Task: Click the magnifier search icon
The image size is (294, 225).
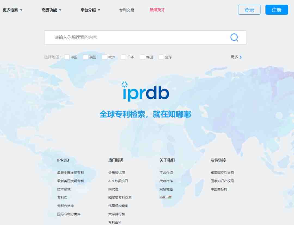Action: point(234,37)
